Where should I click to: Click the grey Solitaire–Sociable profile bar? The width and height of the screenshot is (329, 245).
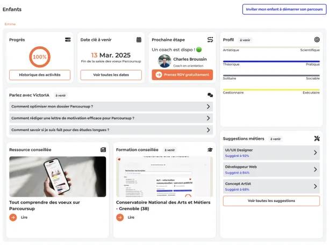pos(271,76)
